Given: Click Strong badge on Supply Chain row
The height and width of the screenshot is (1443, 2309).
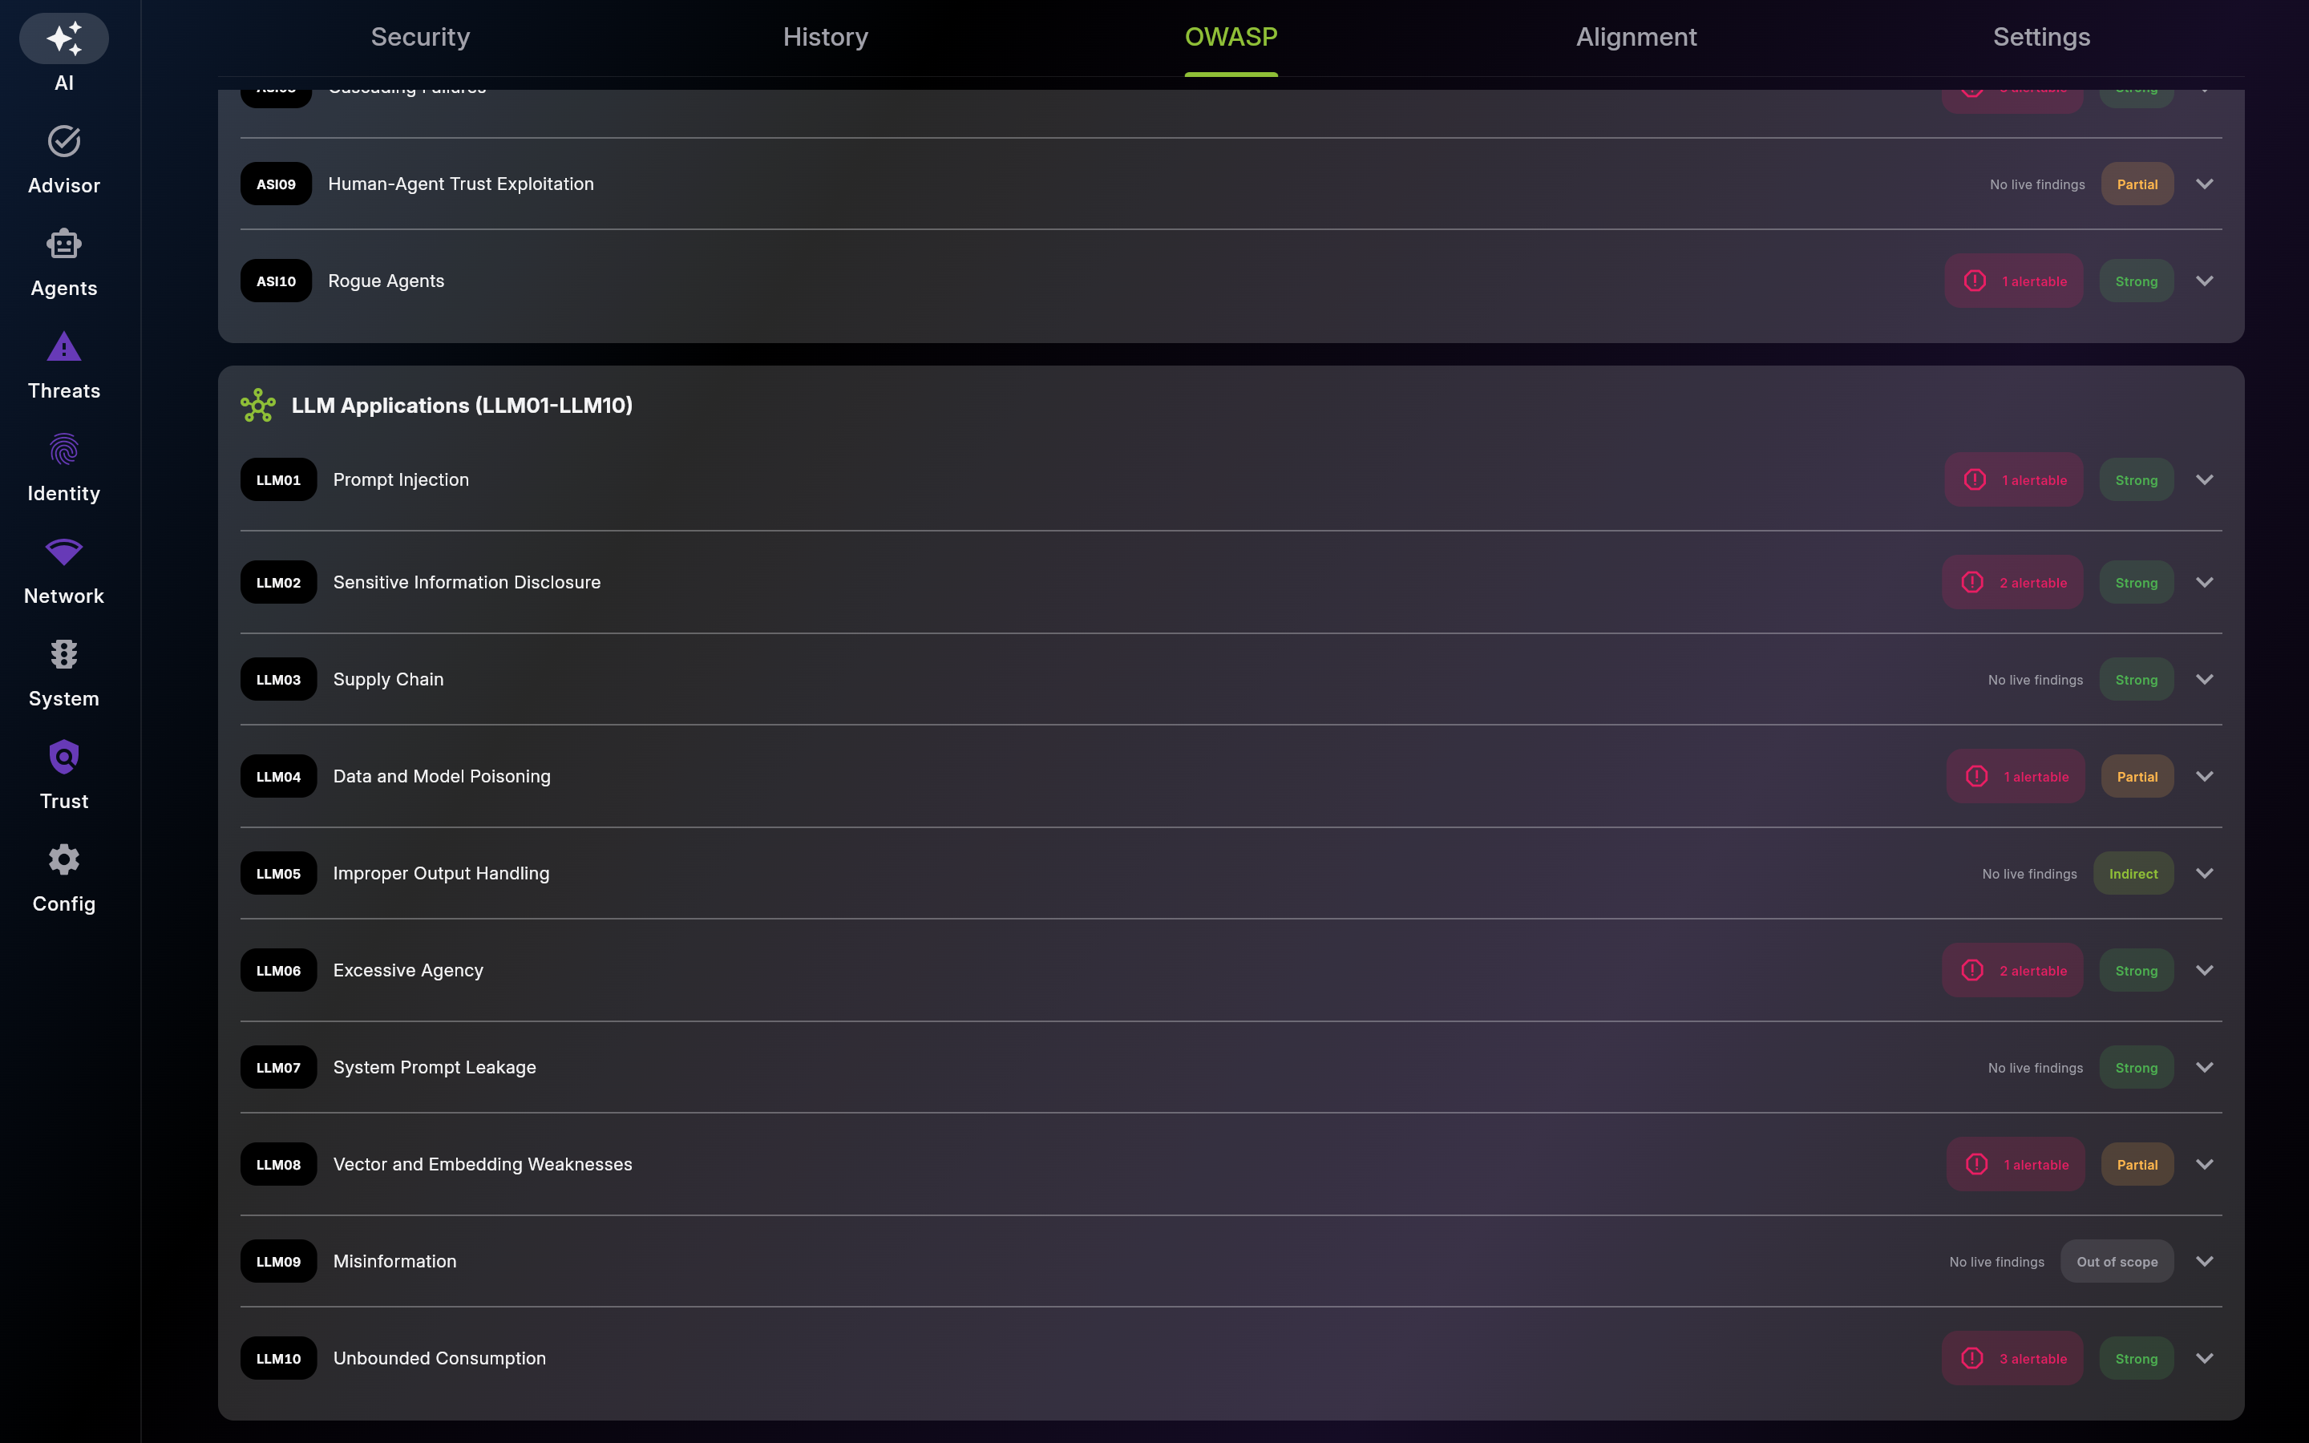Looking at the screenshot, I should click(x=2137, y=680).
